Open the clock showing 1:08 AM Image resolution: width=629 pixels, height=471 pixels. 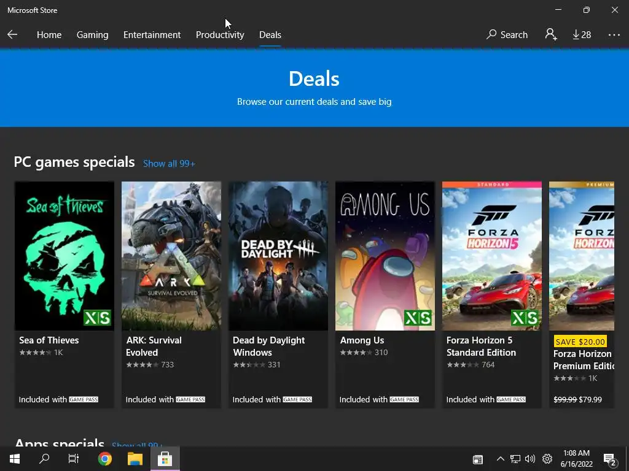tap(576, 459)
